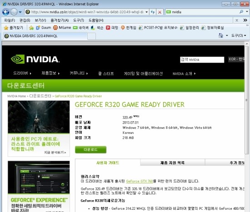Refresh the page with the refresh icon
Image resolution: width=250 pixels, height=212 pixels.
click(153, 12)
